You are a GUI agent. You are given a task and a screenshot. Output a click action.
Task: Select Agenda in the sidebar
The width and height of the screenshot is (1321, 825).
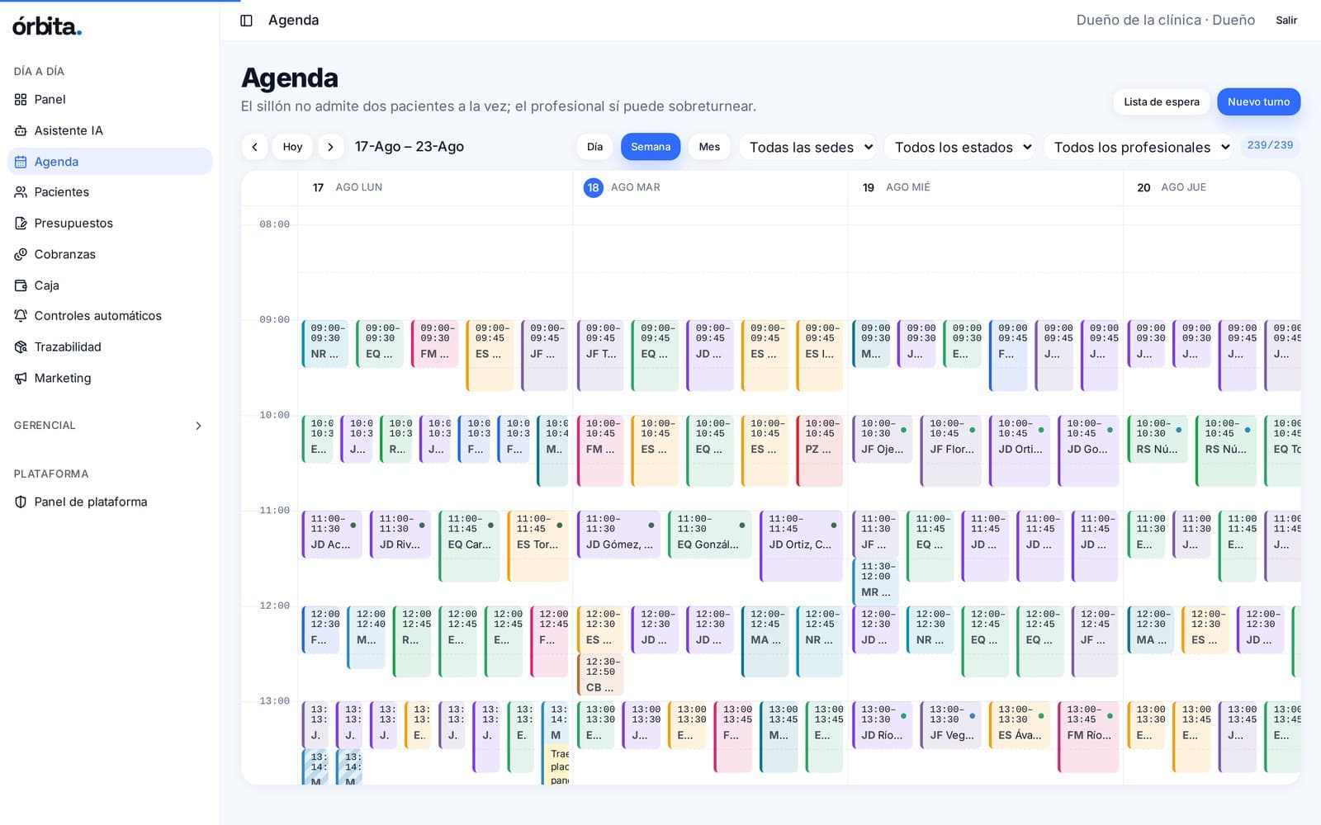pos(110,162)
